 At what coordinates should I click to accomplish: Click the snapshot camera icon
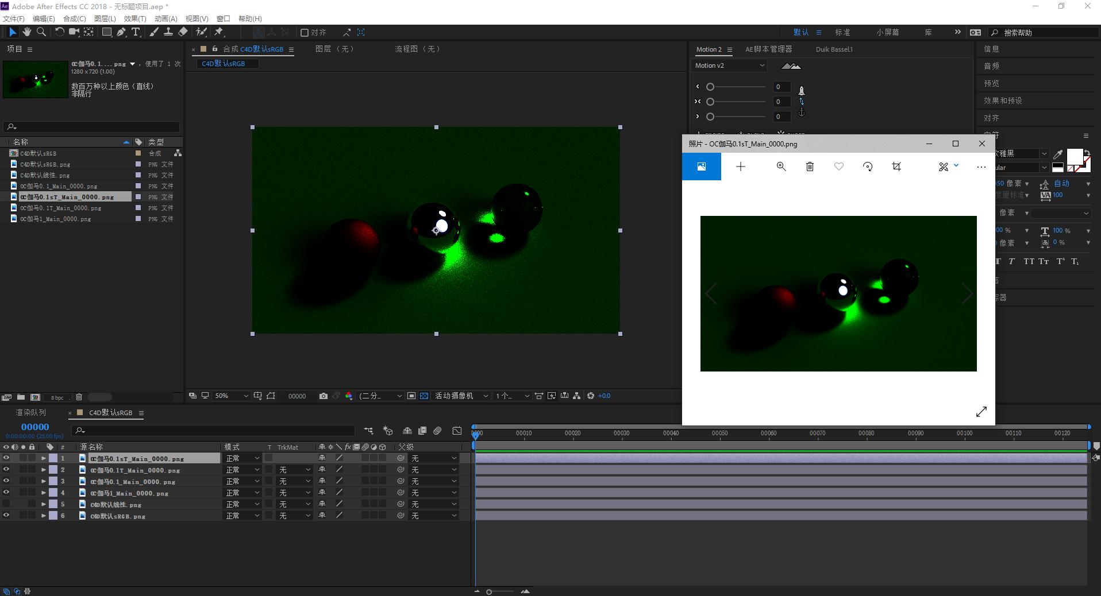pyautogui.click(x=324, y=396)
